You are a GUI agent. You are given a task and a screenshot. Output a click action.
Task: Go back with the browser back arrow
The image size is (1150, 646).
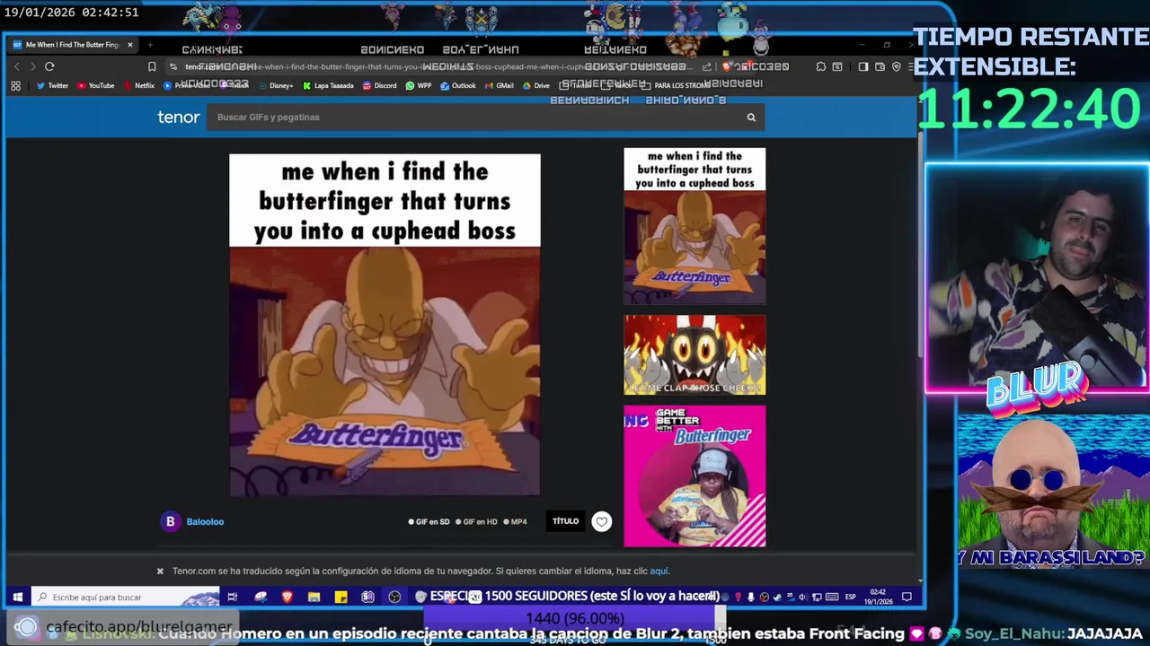(x=16, y=66)
